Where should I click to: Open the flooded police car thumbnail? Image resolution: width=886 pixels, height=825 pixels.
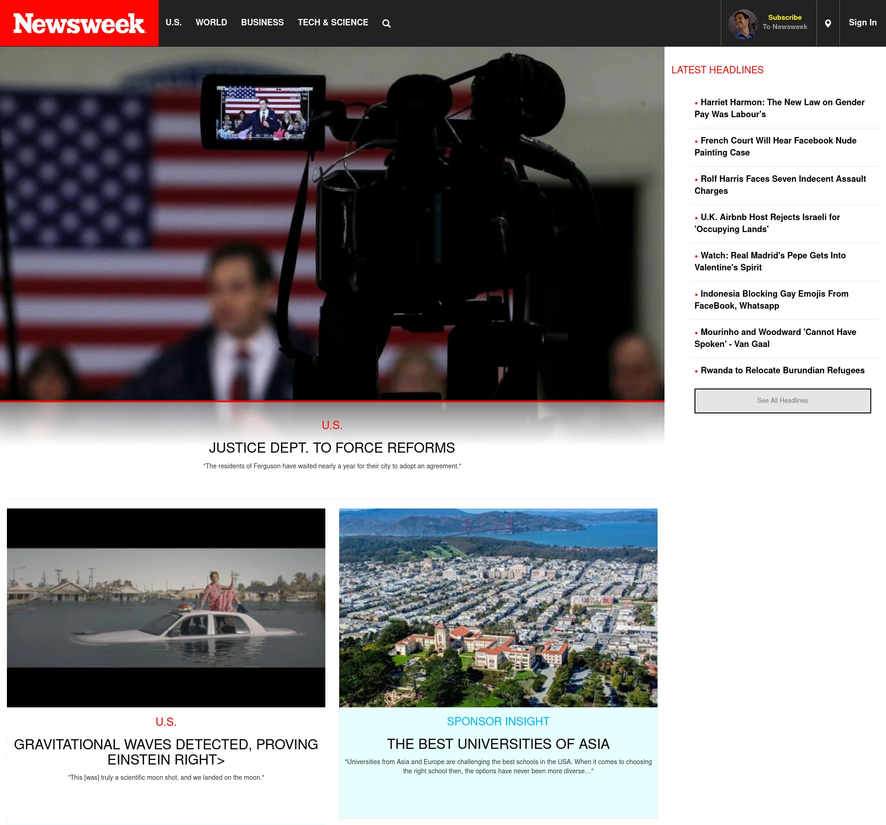coord(166,608)
